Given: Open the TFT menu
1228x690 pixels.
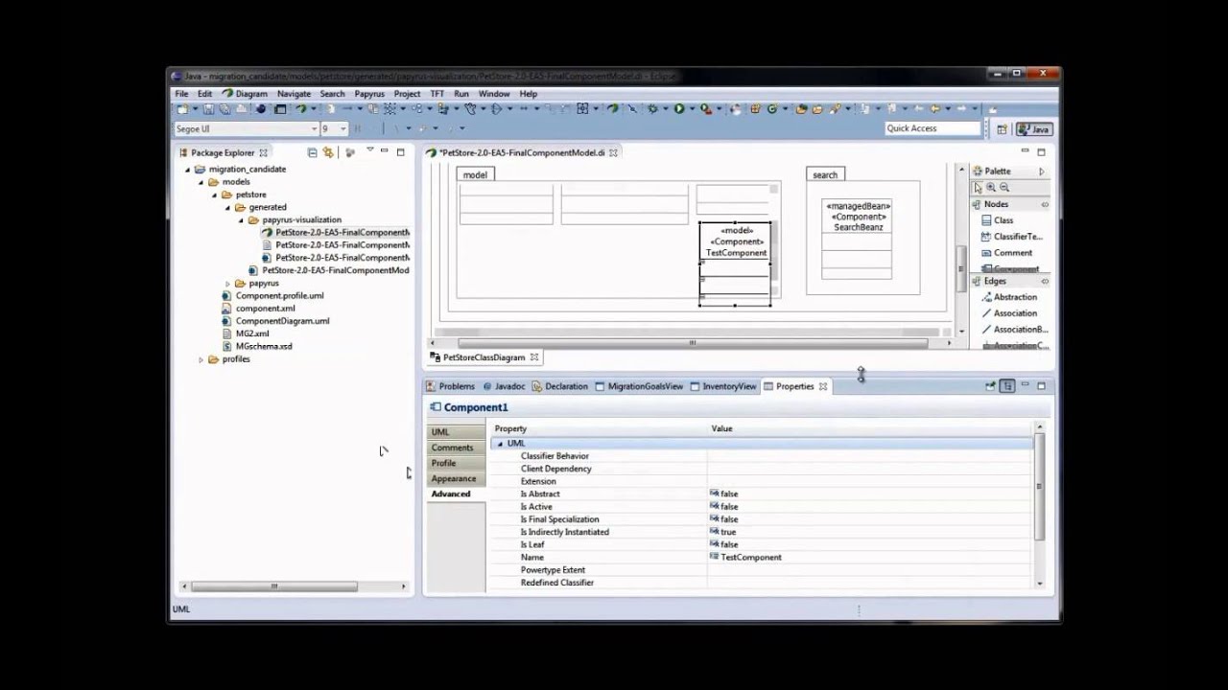Looking at the screenshot, I should pos(437,94).
